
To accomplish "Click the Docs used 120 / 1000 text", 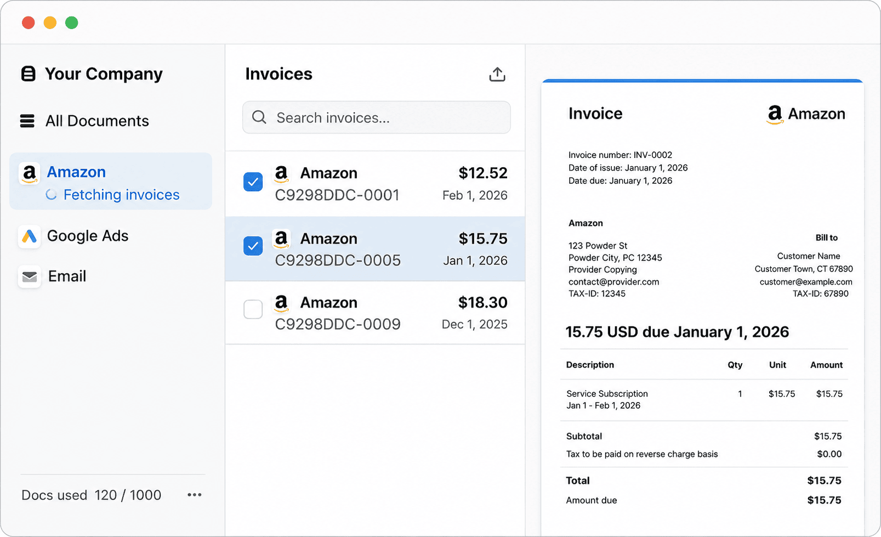I will click(x=92, y=495).
